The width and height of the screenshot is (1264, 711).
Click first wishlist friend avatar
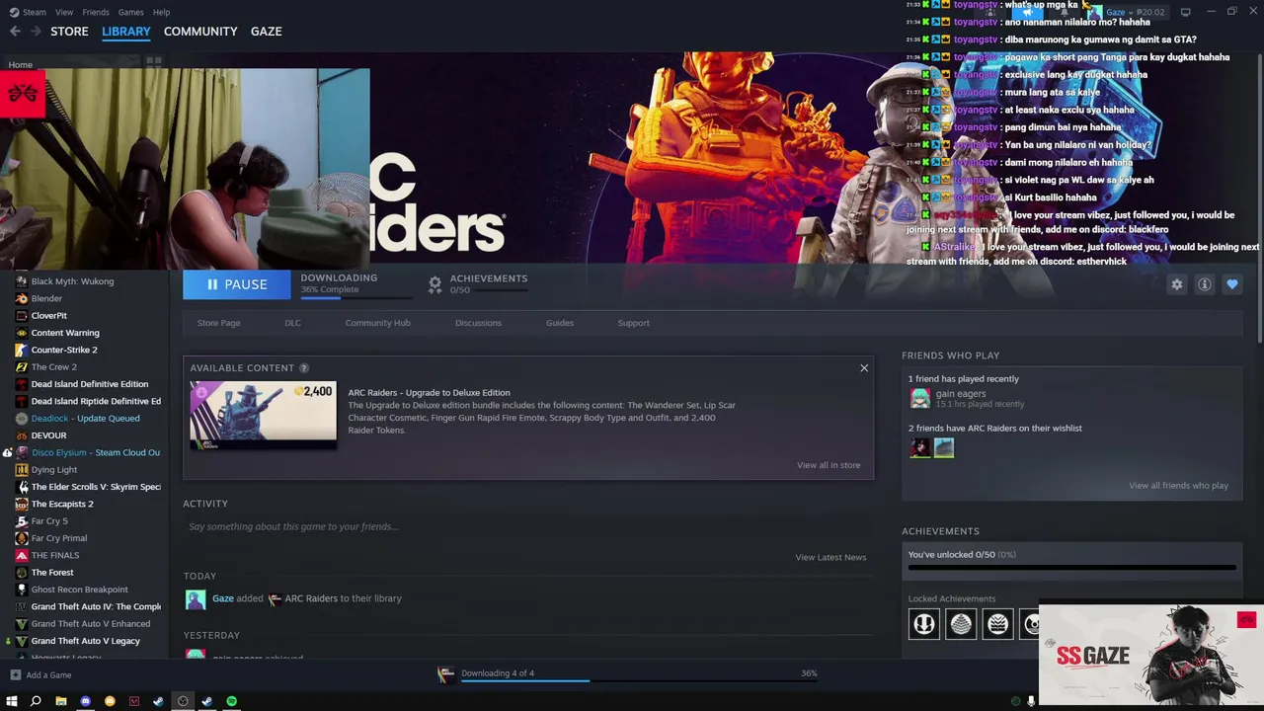920,447
